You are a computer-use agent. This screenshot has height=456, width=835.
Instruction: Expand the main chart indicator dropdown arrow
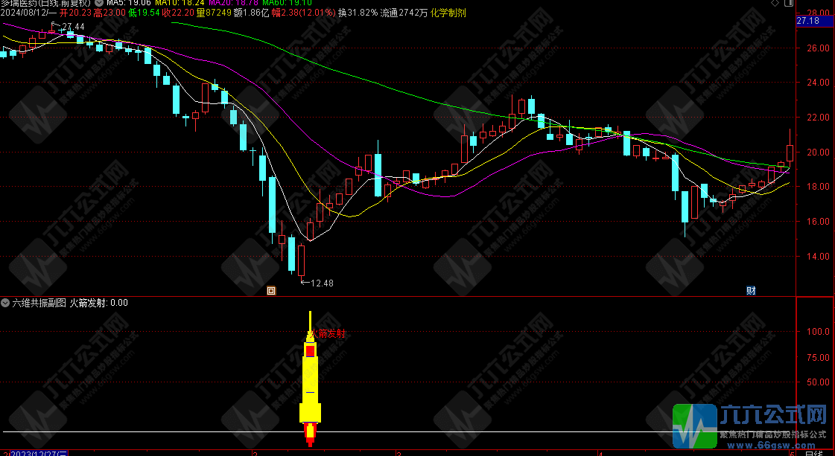point(99,2)
